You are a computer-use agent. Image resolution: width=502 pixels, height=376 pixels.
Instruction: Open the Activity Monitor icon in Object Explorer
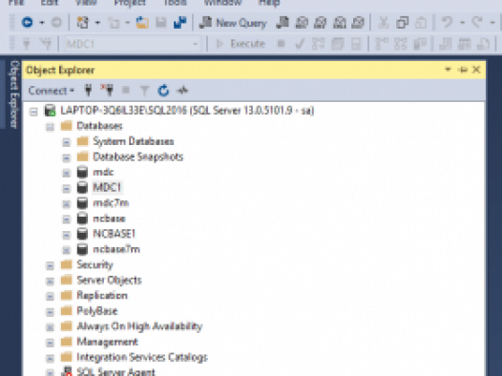pos(182,91)
